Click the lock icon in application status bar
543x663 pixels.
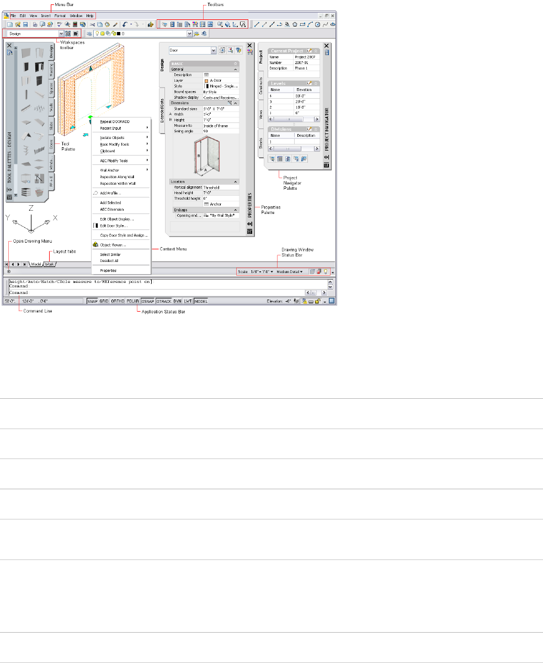point(319,302)
